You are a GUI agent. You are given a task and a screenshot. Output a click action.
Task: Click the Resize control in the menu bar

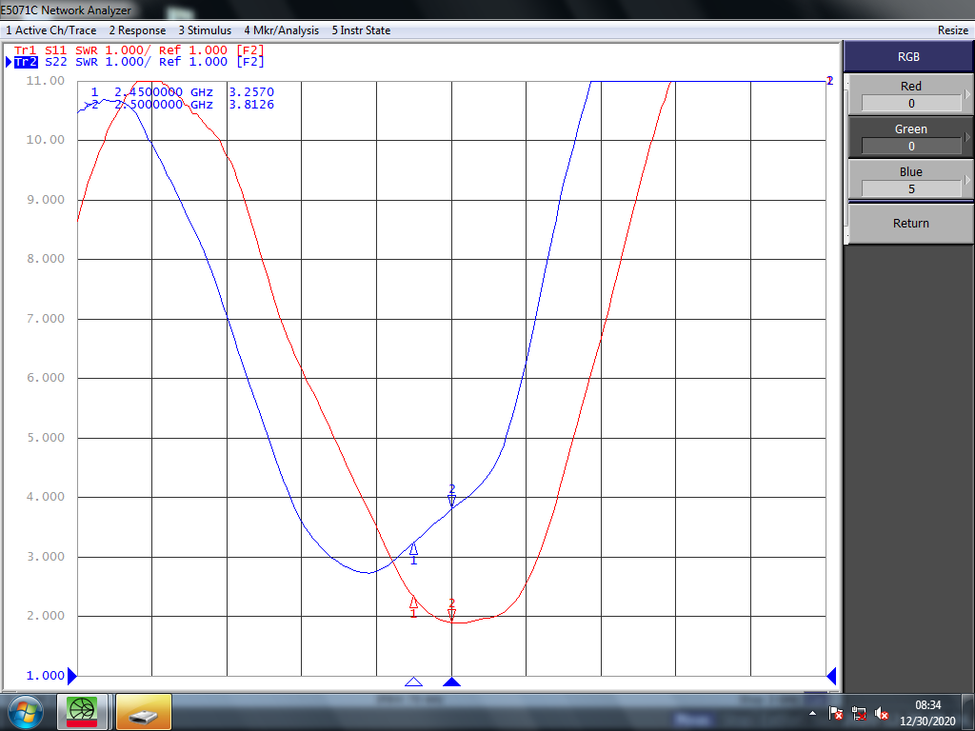[952, 30]
